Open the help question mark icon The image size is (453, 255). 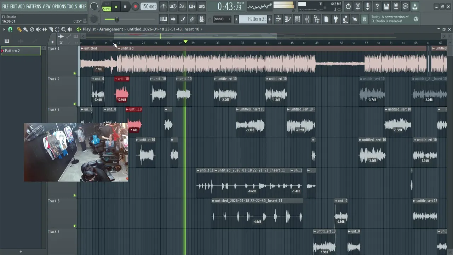click(377, 6)
